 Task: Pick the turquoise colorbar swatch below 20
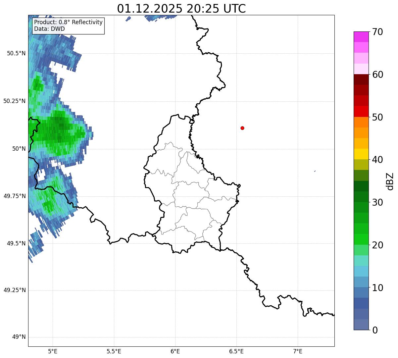tap(361, 261)
